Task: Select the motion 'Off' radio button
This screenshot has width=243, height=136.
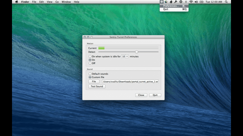Action: (90, 63)
